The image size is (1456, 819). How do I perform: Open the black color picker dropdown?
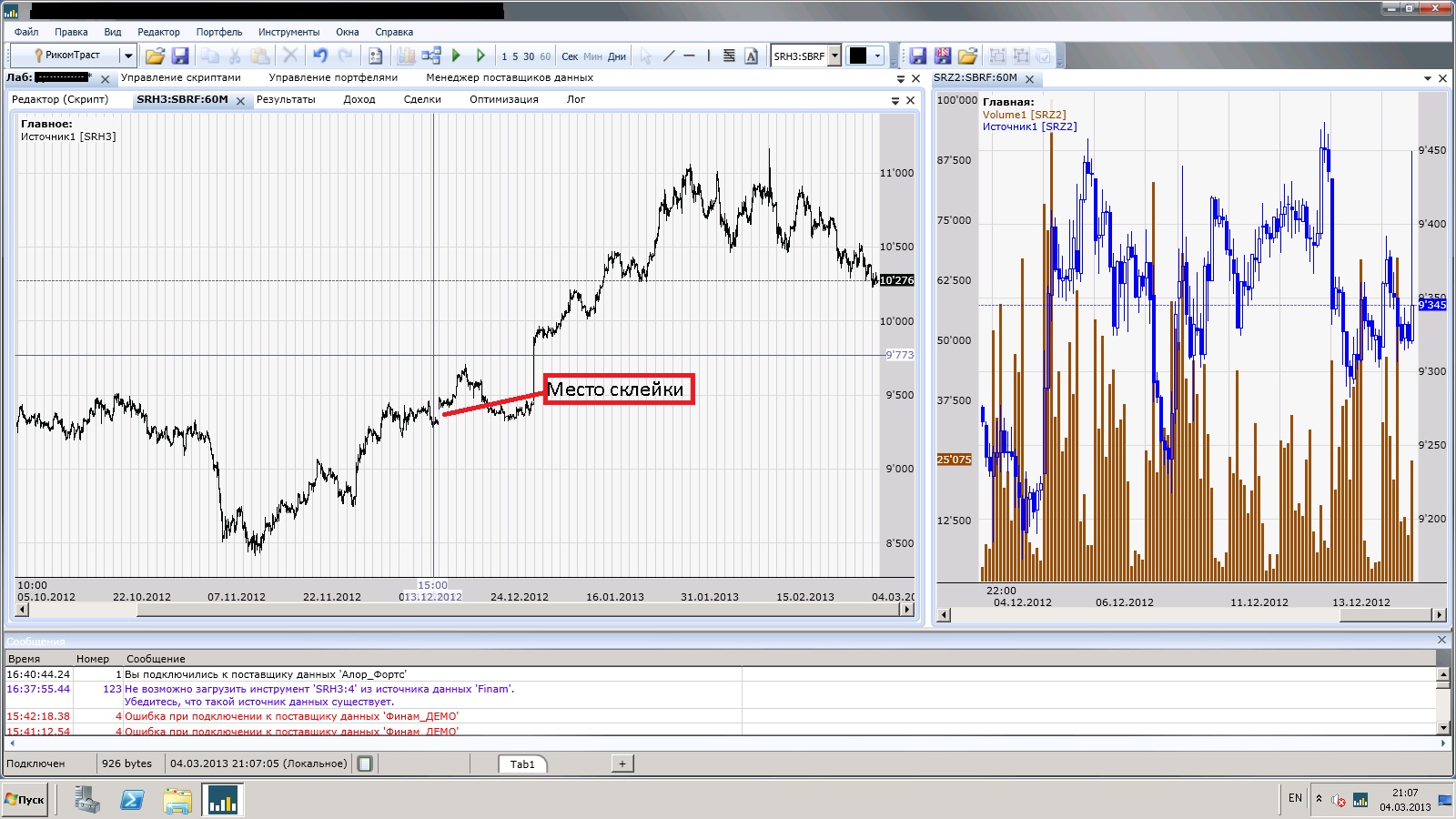877,56
